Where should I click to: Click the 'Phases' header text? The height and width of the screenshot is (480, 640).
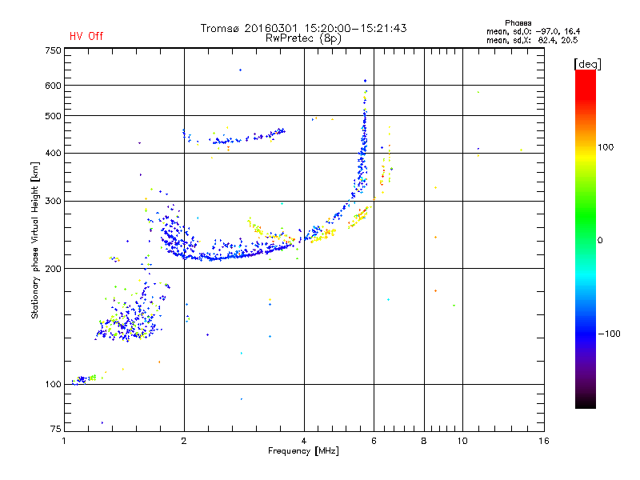(518, 23)
